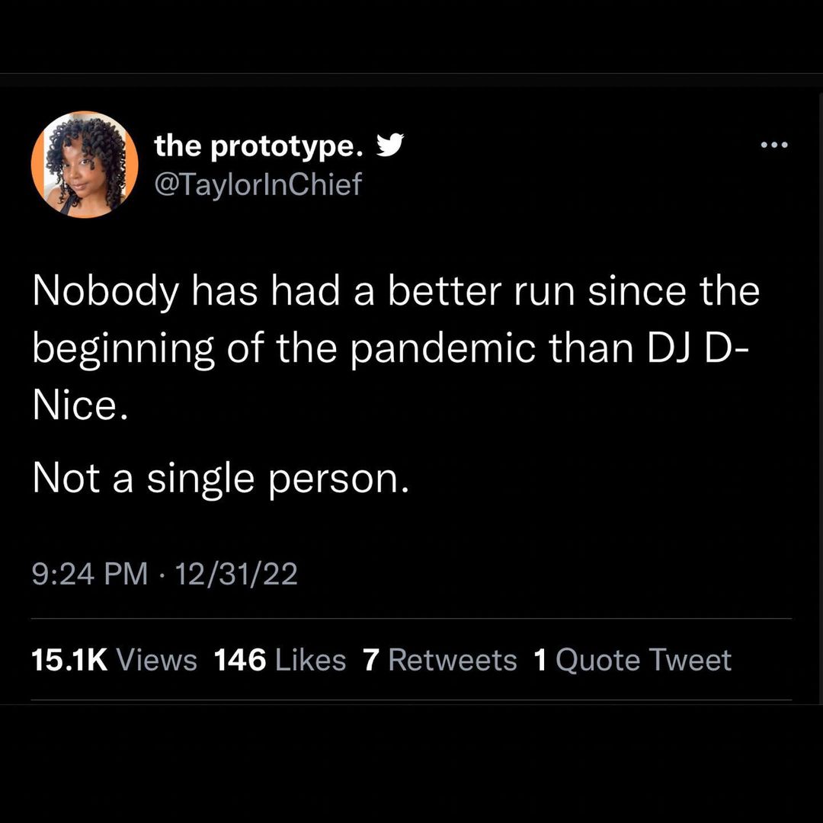This screenshot has height=823, width=823.
Task: Open the @TaylorInChief handle link
Action: (258, 184)
